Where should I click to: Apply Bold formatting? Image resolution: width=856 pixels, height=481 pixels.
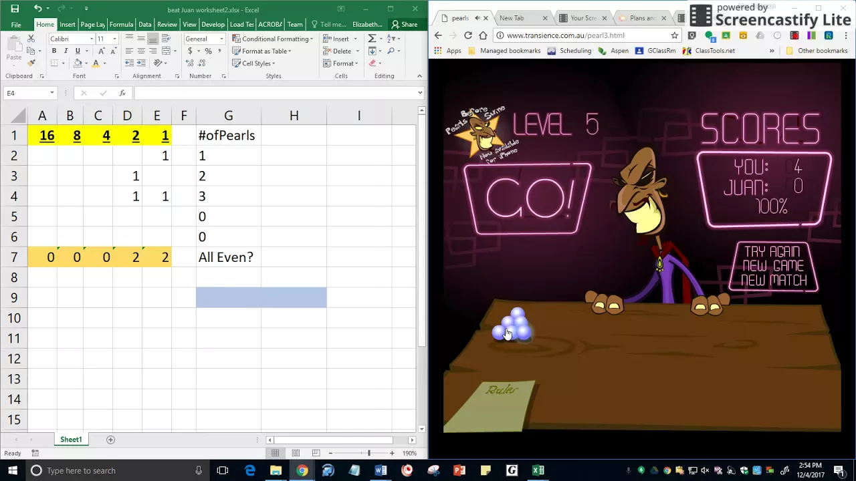point(54,51)
